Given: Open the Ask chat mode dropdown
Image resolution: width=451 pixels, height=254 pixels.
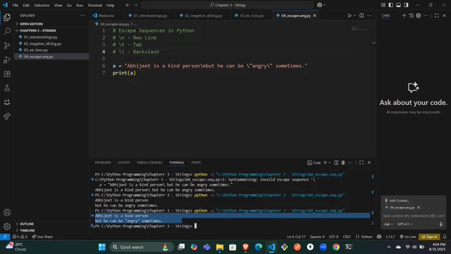Looking at the screenshot, I should pos(389,224).
